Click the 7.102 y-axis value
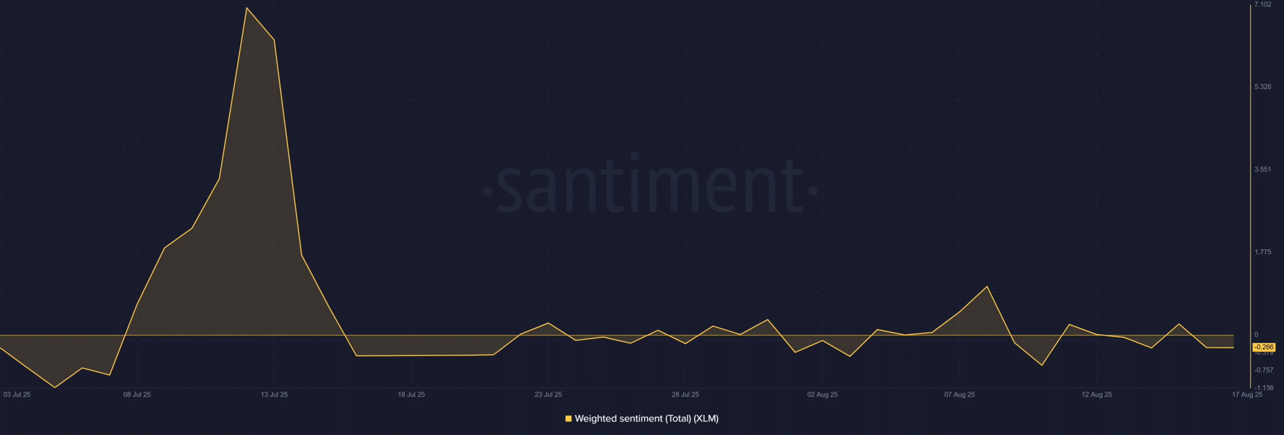 (1263, 5)
